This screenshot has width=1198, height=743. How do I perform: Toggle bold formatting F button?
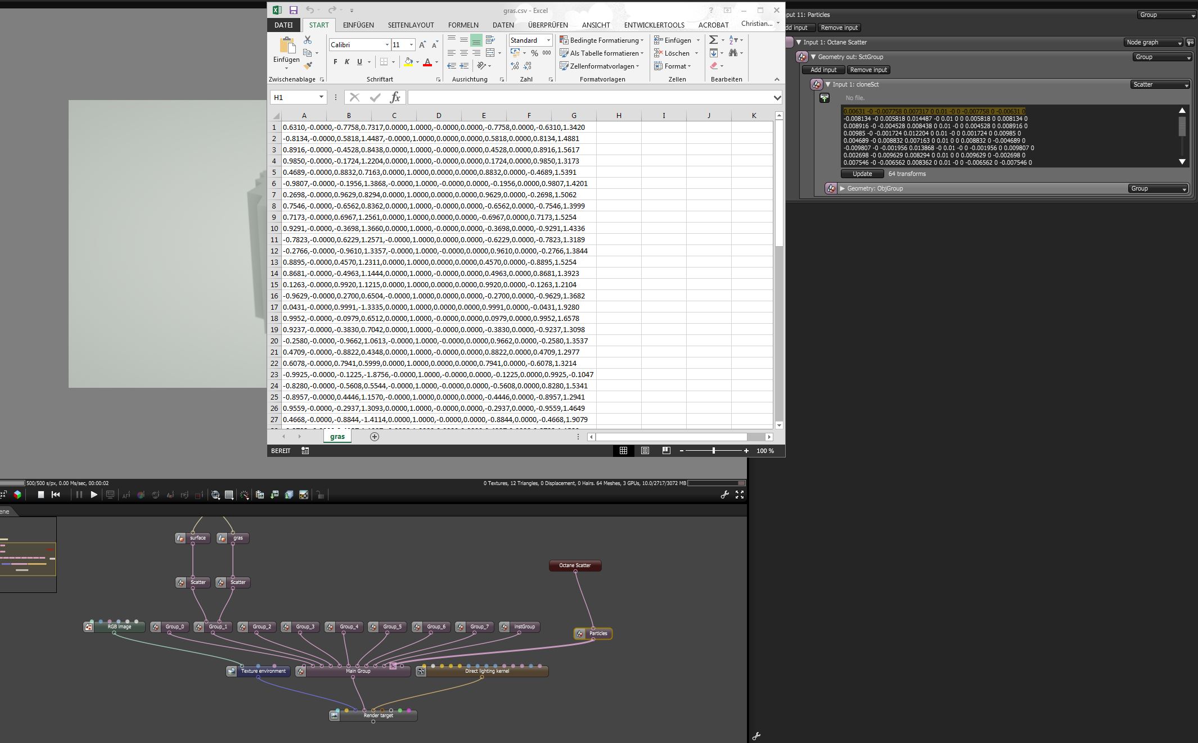[x=335, y=62]
